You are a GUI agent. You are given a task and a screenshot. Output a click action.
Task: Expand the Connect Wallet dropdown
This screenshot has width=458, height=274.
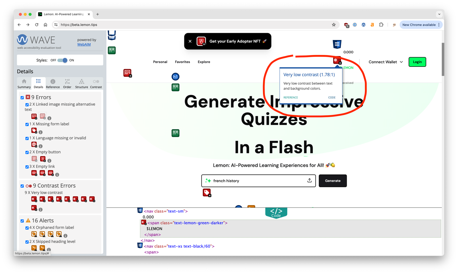tap(386, 62)
